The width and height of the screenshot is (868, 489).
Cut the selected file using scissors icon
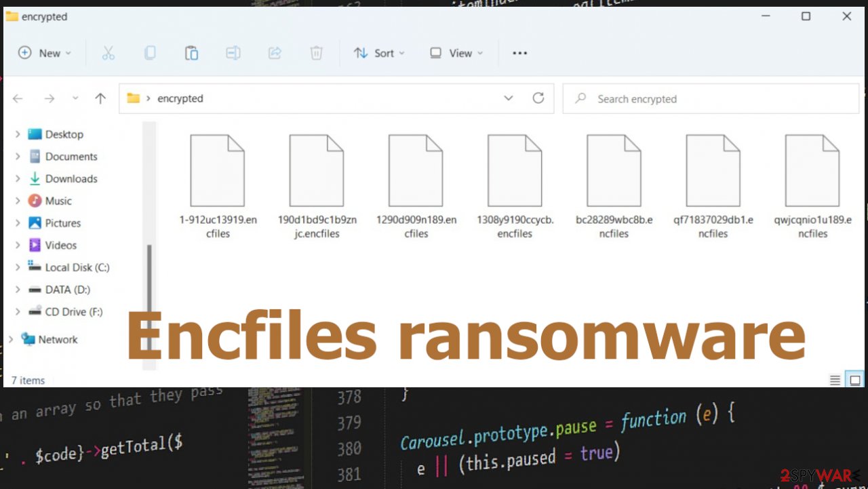click(x=108, y=53)
